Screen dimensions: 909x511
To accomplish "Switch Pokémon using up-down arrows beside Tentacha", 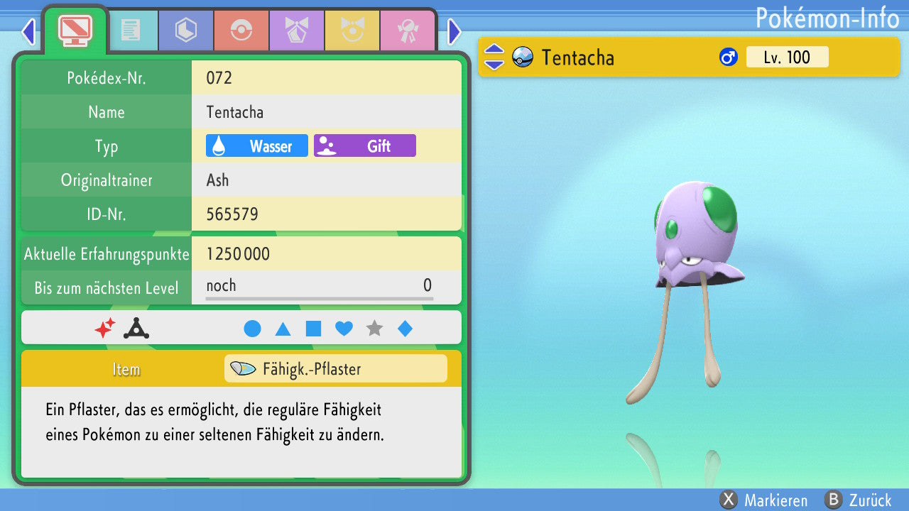I will [x=494, y=57].
